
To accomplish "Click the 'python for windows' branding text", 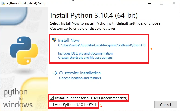I will 18,98.
